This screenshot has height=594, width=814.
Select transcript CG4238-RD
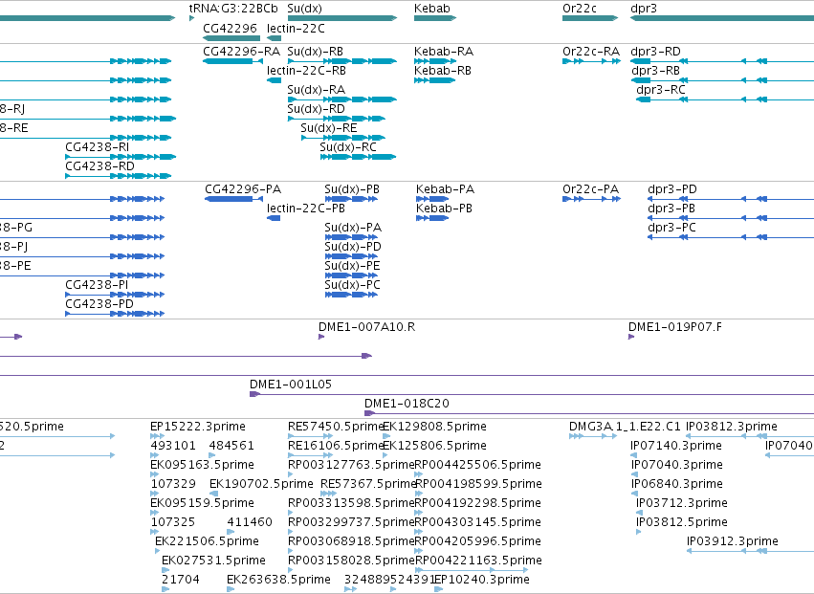point(119,176)
